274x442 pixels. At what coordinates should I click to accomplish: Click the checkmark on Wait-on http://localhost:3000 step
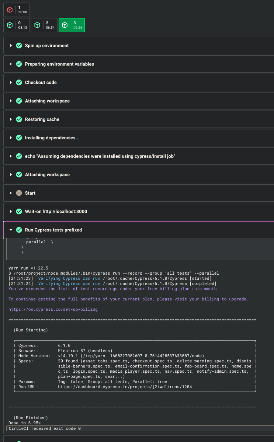19,211
